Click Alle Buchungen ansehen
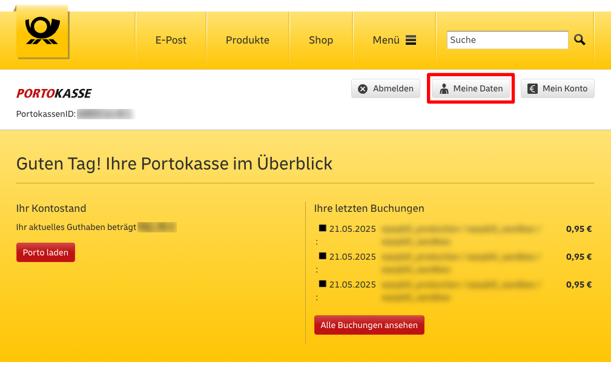 click(369, 325)
